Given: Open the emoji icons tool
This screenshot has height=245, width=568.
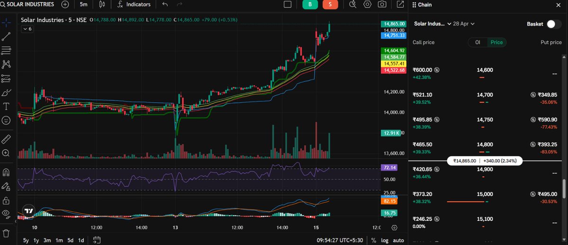Looking at the screenshot, I should 6,120.
